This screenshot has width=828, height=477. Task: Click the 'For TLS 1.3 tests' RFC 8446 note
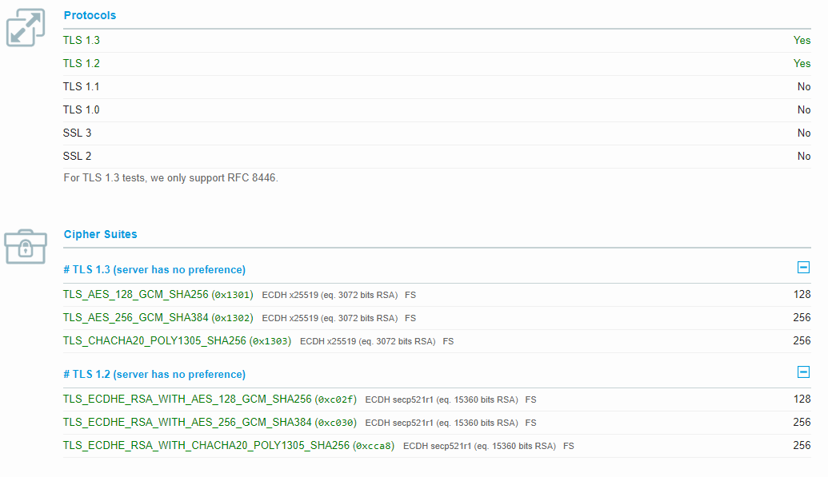coord(170,178)
